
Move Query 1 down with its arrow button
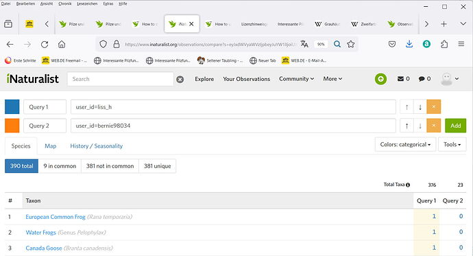click(x=420, y=107)
